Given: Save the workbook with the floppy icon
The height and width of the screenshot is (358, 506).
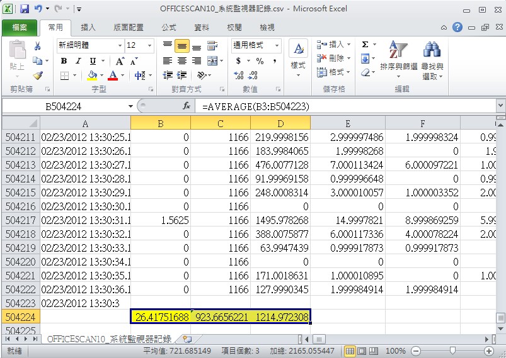Looking at the screenshot, I should (x=25, y=9).
